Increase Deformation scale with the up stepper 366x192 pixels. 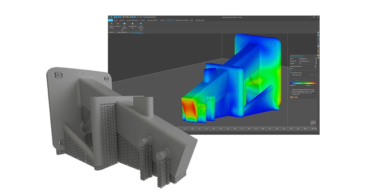(x=316, y=74)
